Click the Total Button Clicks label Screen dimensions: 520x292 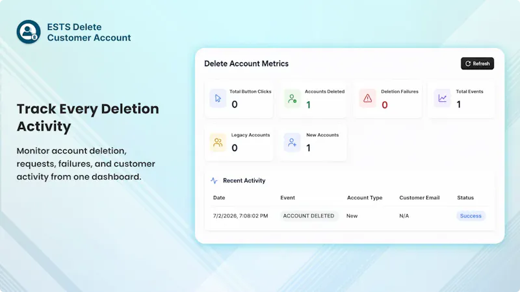(250, 91)
